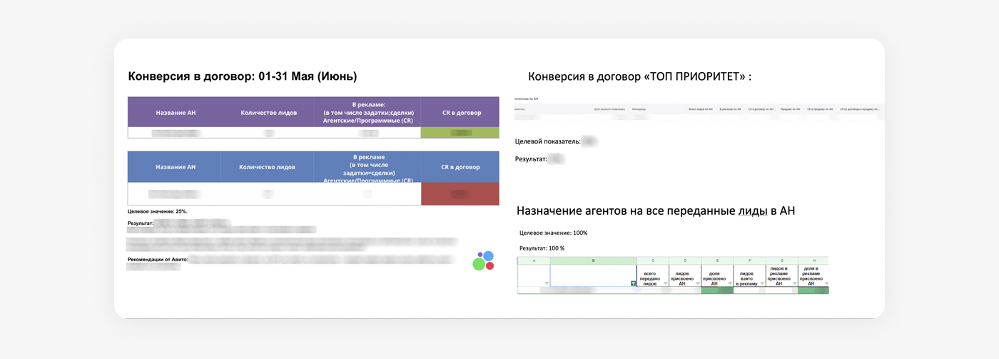Screen dimensions: 999x359
Task: Select spreadsheet column H header
Action: 813,261
